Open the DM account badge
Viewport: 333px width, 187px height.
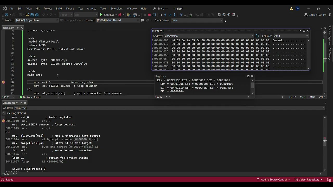(297, 9)
